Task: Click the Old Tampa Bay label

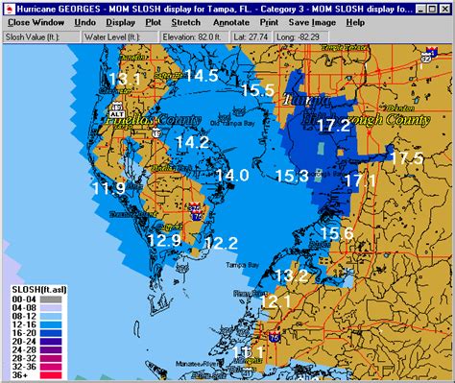Action: pos(232,123)
